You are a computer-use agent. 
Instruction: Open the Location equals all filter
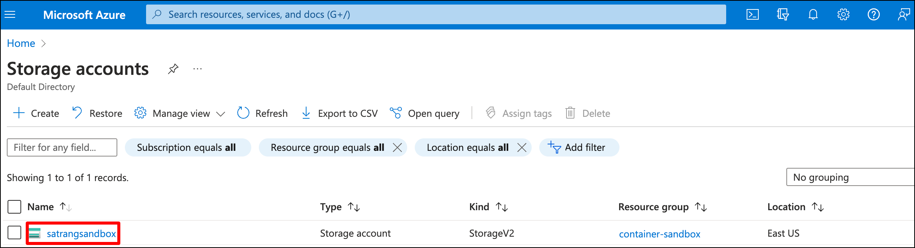point(468,147)
